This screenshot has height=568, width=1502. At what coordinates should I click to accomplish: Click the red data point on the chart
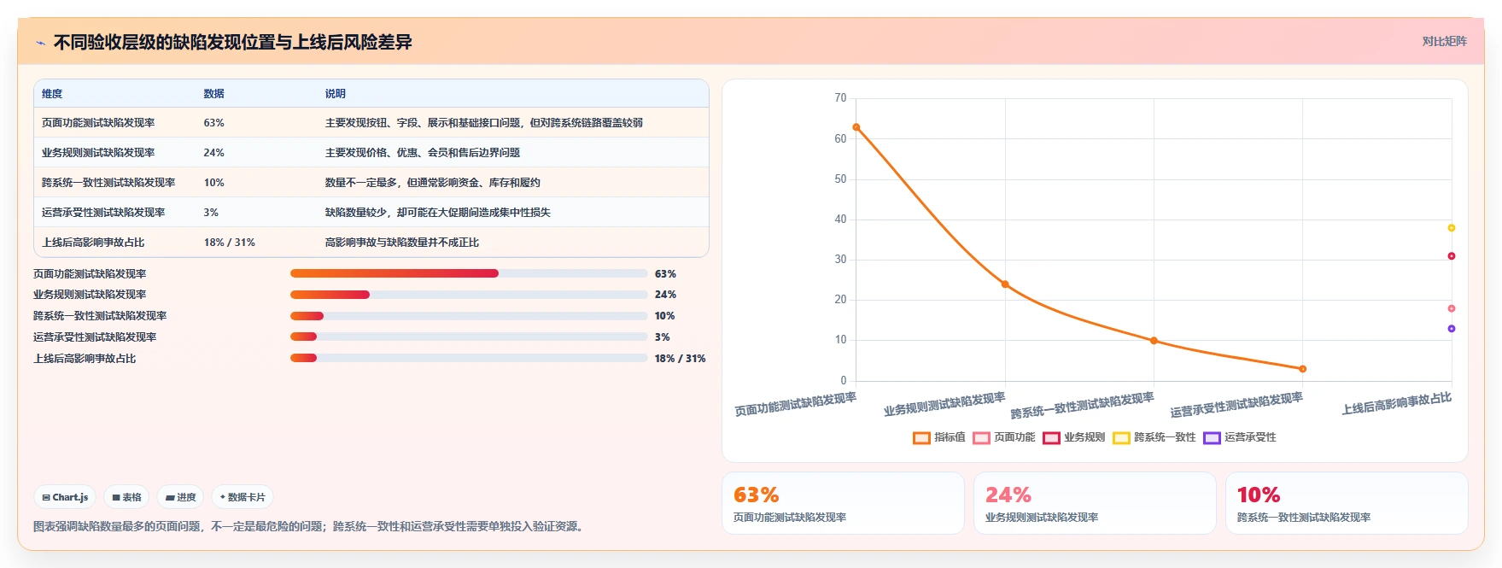click(x=1451, y=256)
